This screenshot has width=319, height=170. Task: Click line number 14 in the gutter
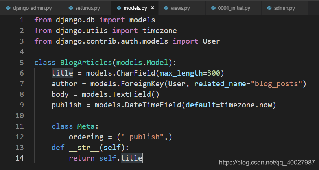[x=20, y=158]
